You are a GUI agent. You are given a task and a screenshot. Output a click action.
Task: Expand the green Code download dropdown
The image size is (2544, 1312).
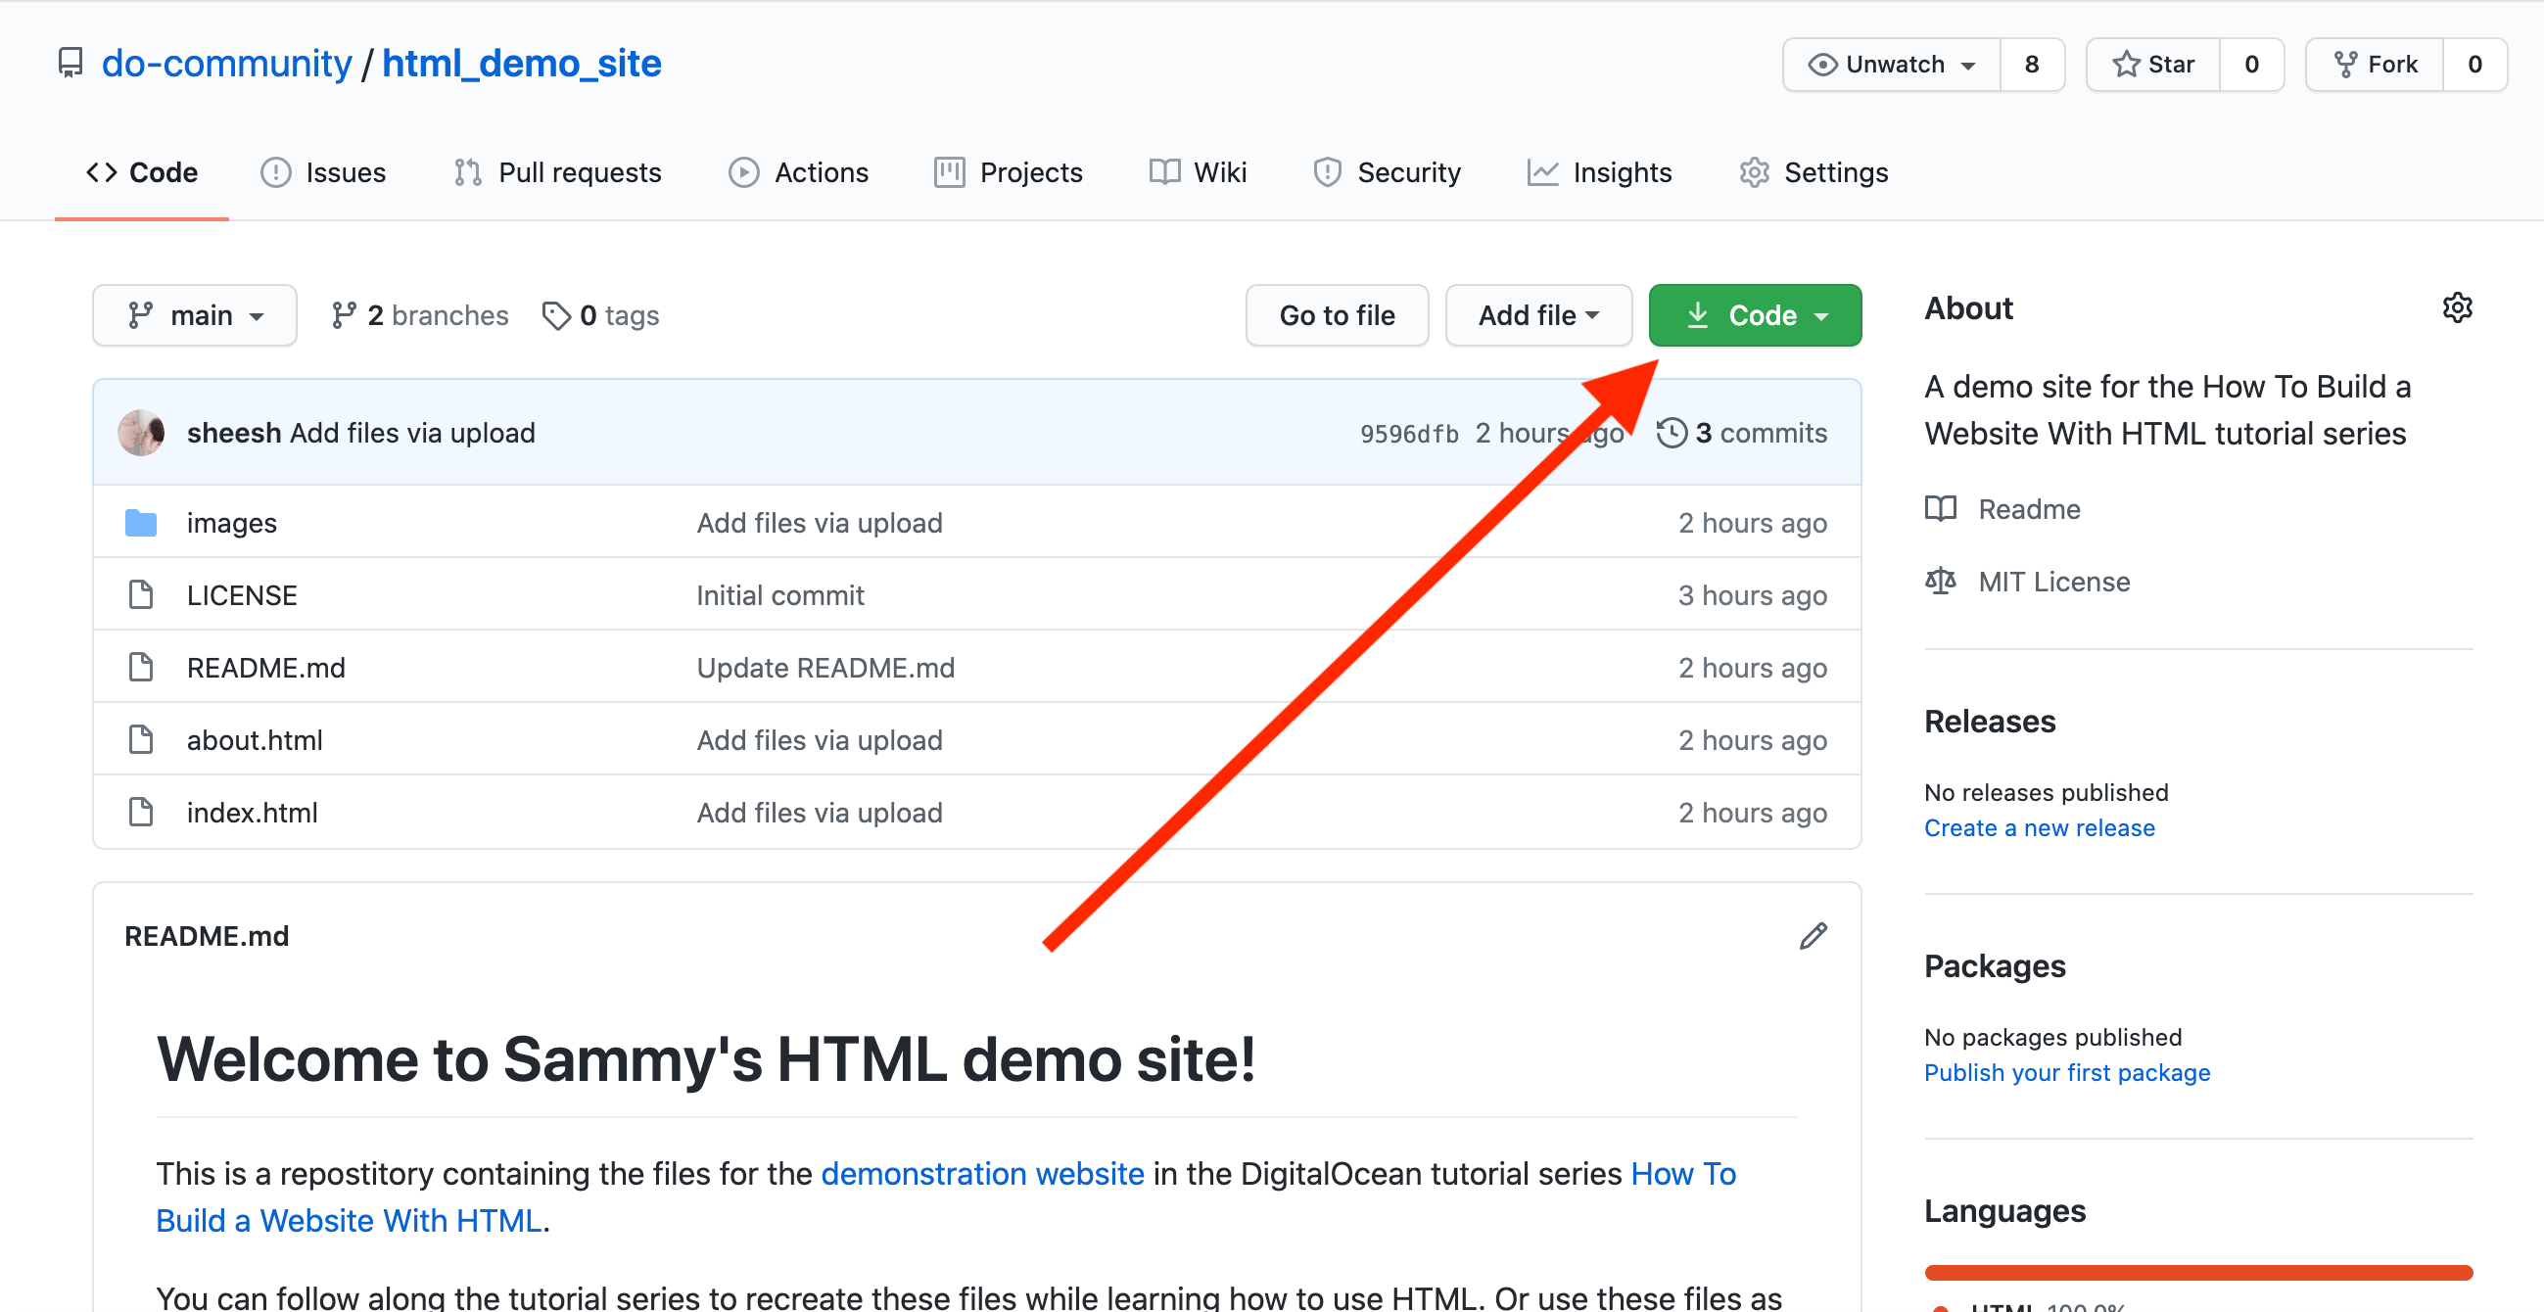pos(1755,316)
